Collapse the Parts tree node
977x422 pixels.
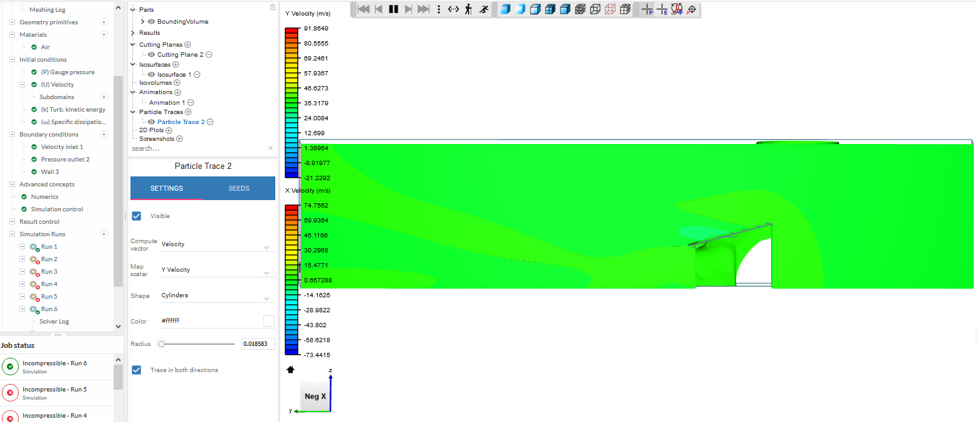(133, 10)
